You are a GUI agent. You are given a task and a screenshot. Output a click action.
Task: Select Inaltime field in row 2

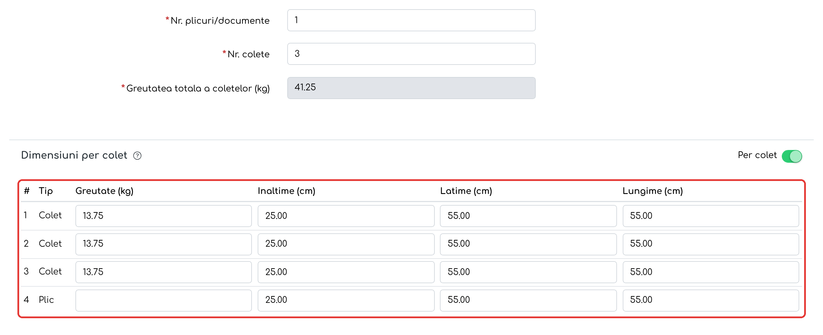tap(346, 244)
